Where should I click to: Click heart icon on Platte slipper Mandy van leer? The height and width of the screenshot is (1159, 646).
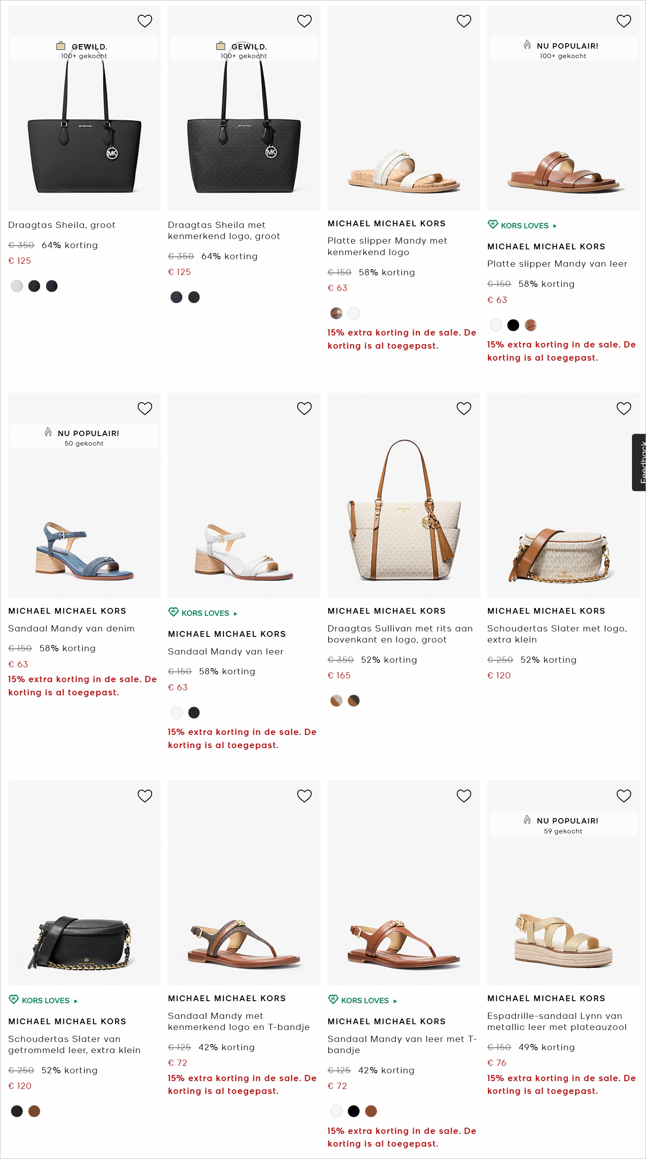point(623,21)
